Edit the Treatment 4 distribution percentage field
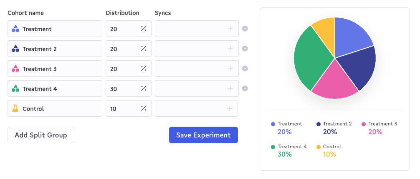This screenshot has width=420, height=179. click(123, 89)
